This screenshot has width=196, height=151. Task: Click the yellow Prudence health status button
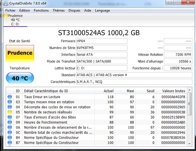tap(20, 53)
